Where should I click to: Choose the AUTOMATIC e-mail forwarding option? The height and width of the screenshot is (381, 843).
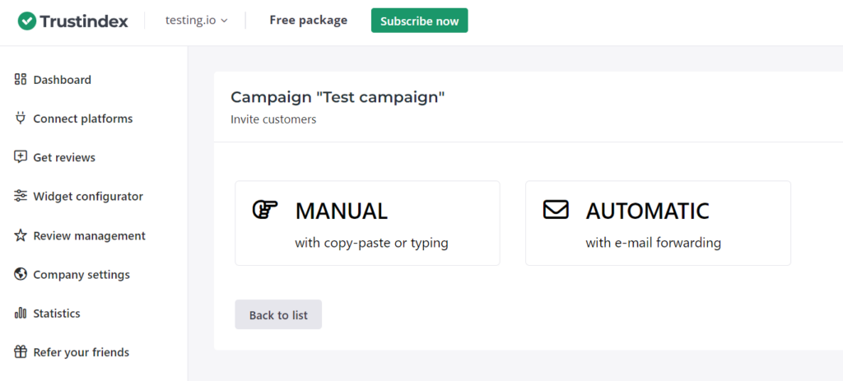pyautogui.click(x=658, y=223)
